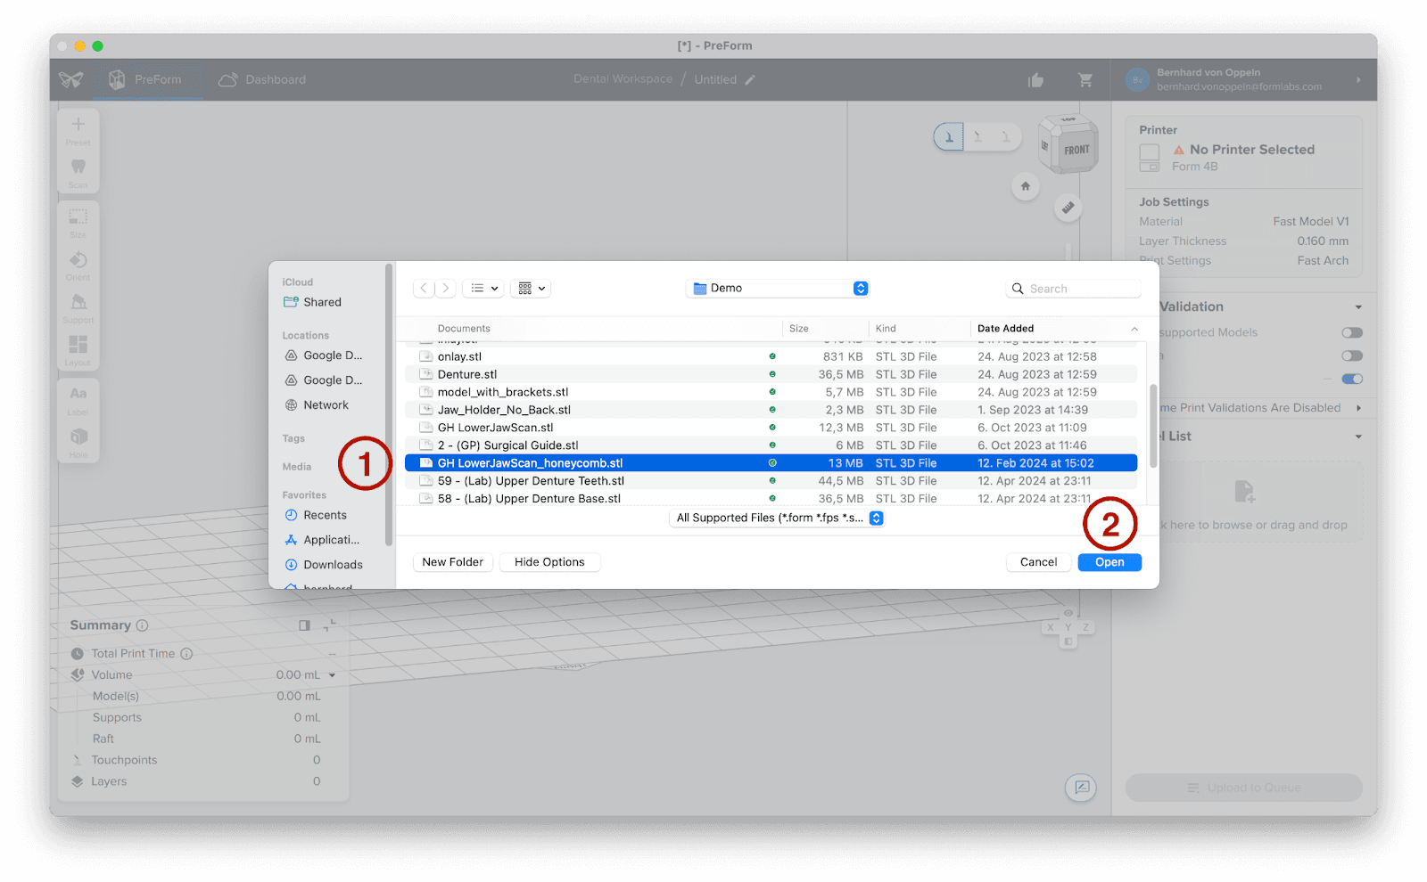Select the Orient tool
Viewport: 1427px width, 882px height.
click(78, 261)
